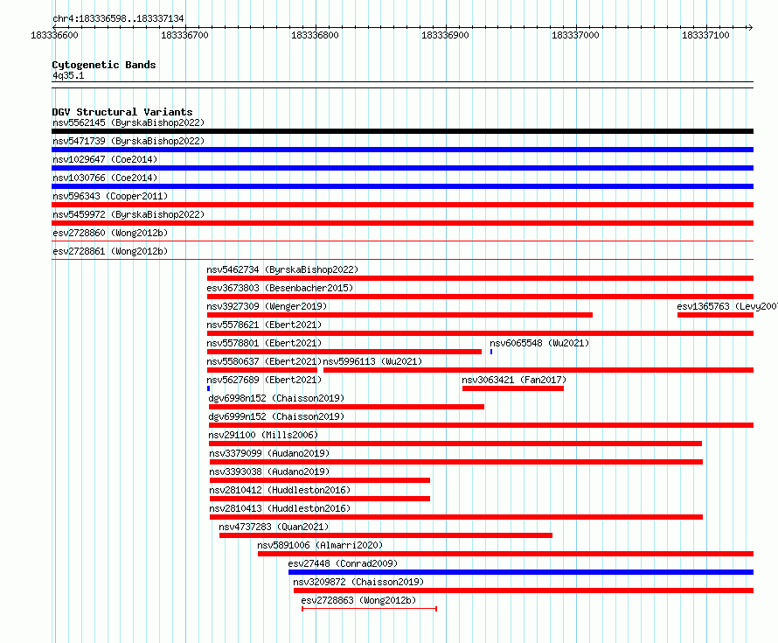
Task: Click the nsv5459972 (ByrskaBishop2022) label
Action: pyautogui.click(x=129, y=214)
